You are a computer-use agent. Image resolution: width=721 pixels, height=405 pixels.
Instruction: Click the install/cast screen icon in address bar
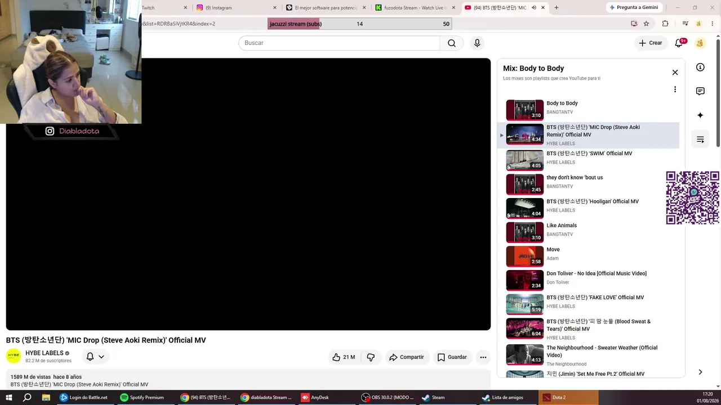634,24
